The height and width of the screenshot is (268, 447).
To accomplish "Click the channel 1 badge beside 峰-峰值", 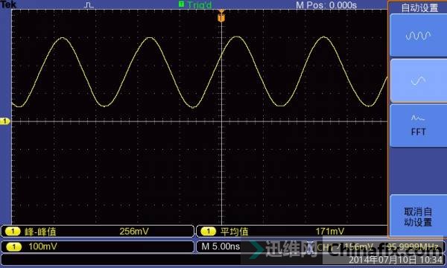I will (x=13, y=232).
